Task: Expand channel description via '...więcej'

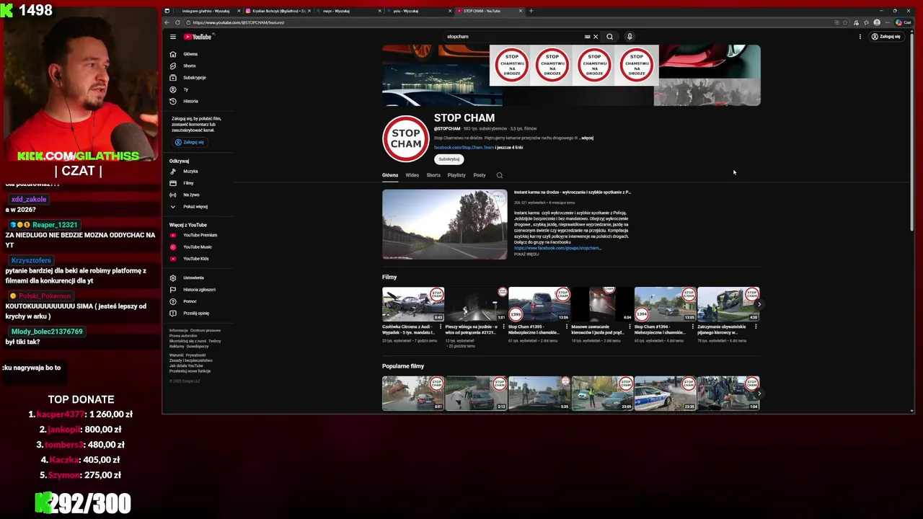Action: [x=586, y=138]
